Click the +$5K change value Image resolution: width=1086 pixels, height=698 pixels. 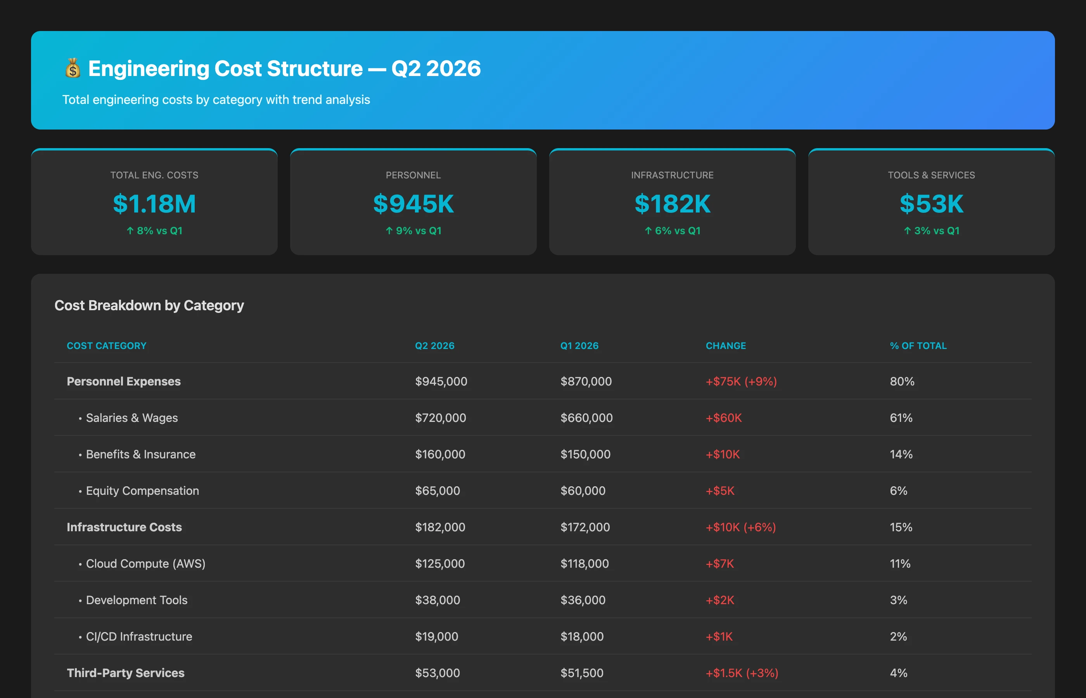coord(720,491)
